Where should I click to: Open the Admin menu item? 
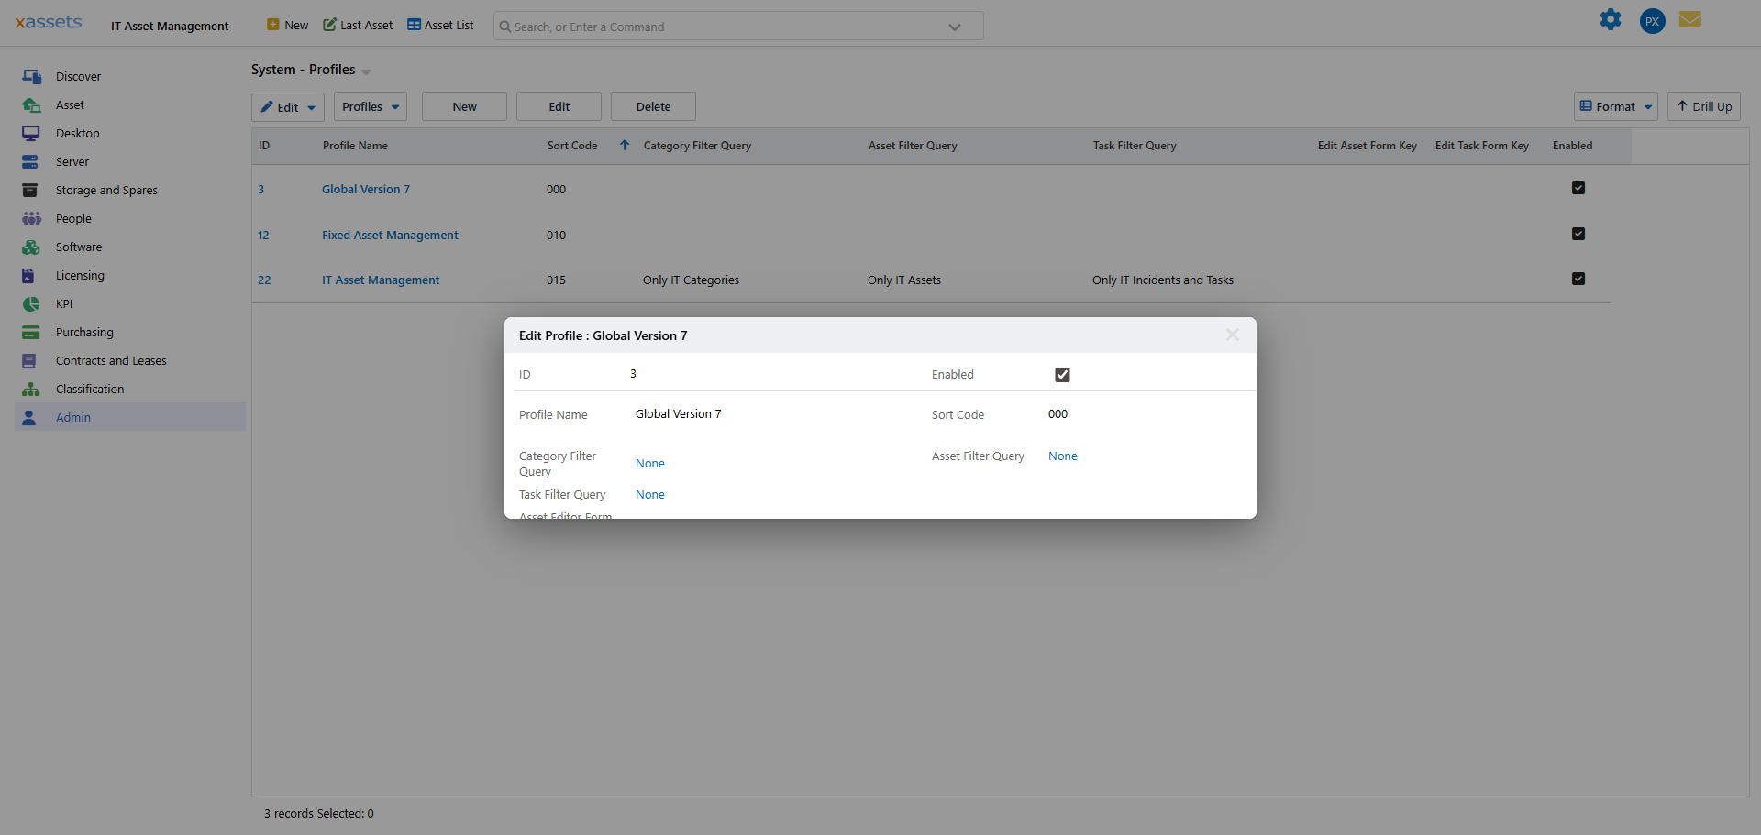pos(73,417)
